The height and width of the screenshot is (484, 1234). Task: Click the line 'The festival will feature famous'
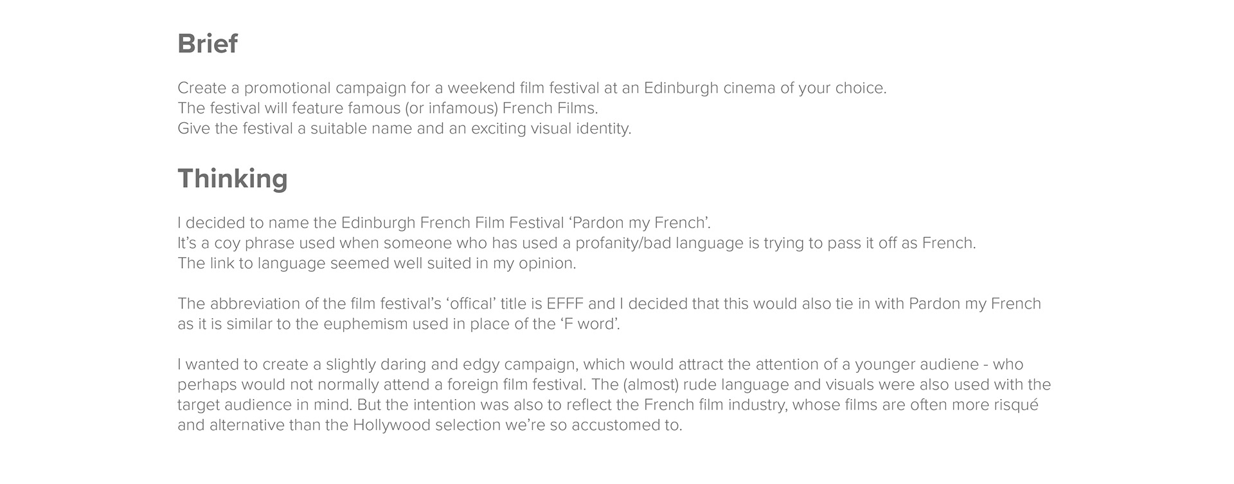[x=388, y=108]
